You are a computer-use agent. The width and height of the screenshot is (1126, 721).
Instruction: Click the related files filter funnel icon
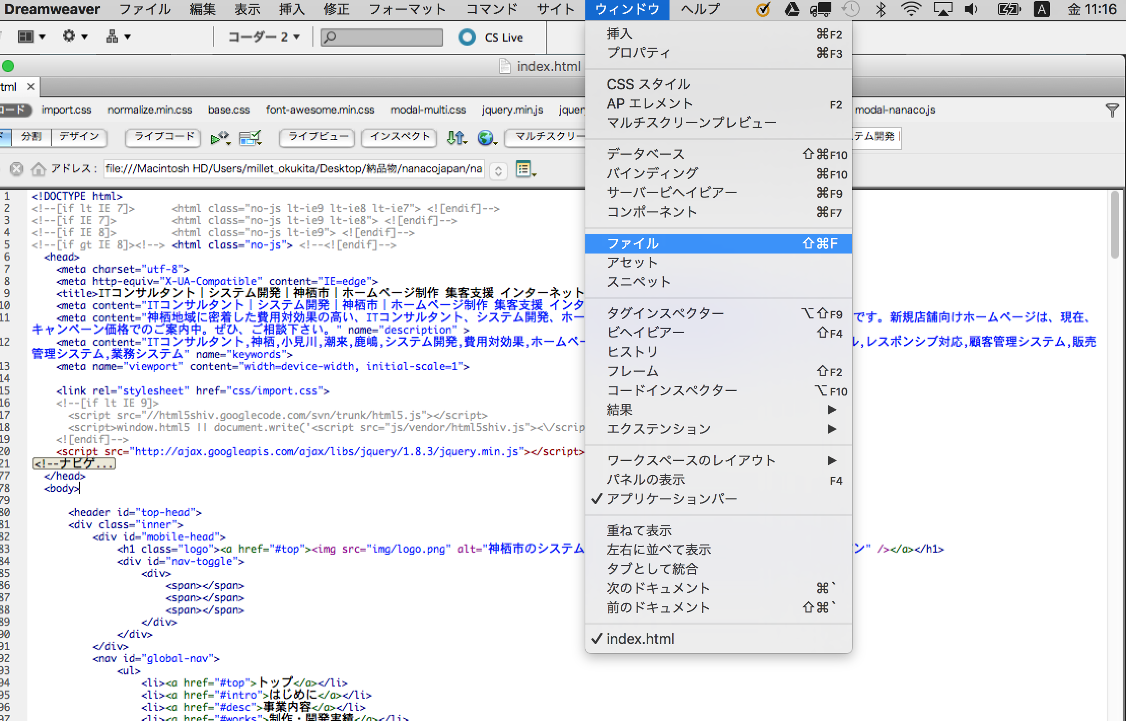pos(1111,110)
